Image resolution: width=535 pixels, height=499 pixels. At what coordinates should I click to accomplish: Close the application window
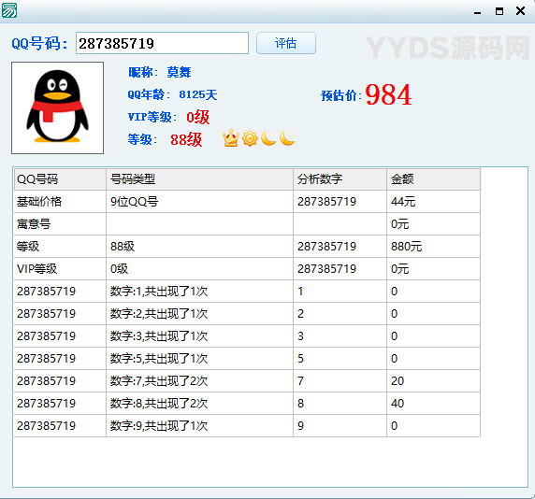pyautogui.click(x=520, y=11)
